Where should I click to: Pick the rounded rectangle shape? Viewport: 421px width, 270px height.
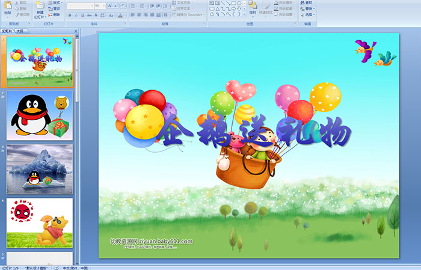212,8
